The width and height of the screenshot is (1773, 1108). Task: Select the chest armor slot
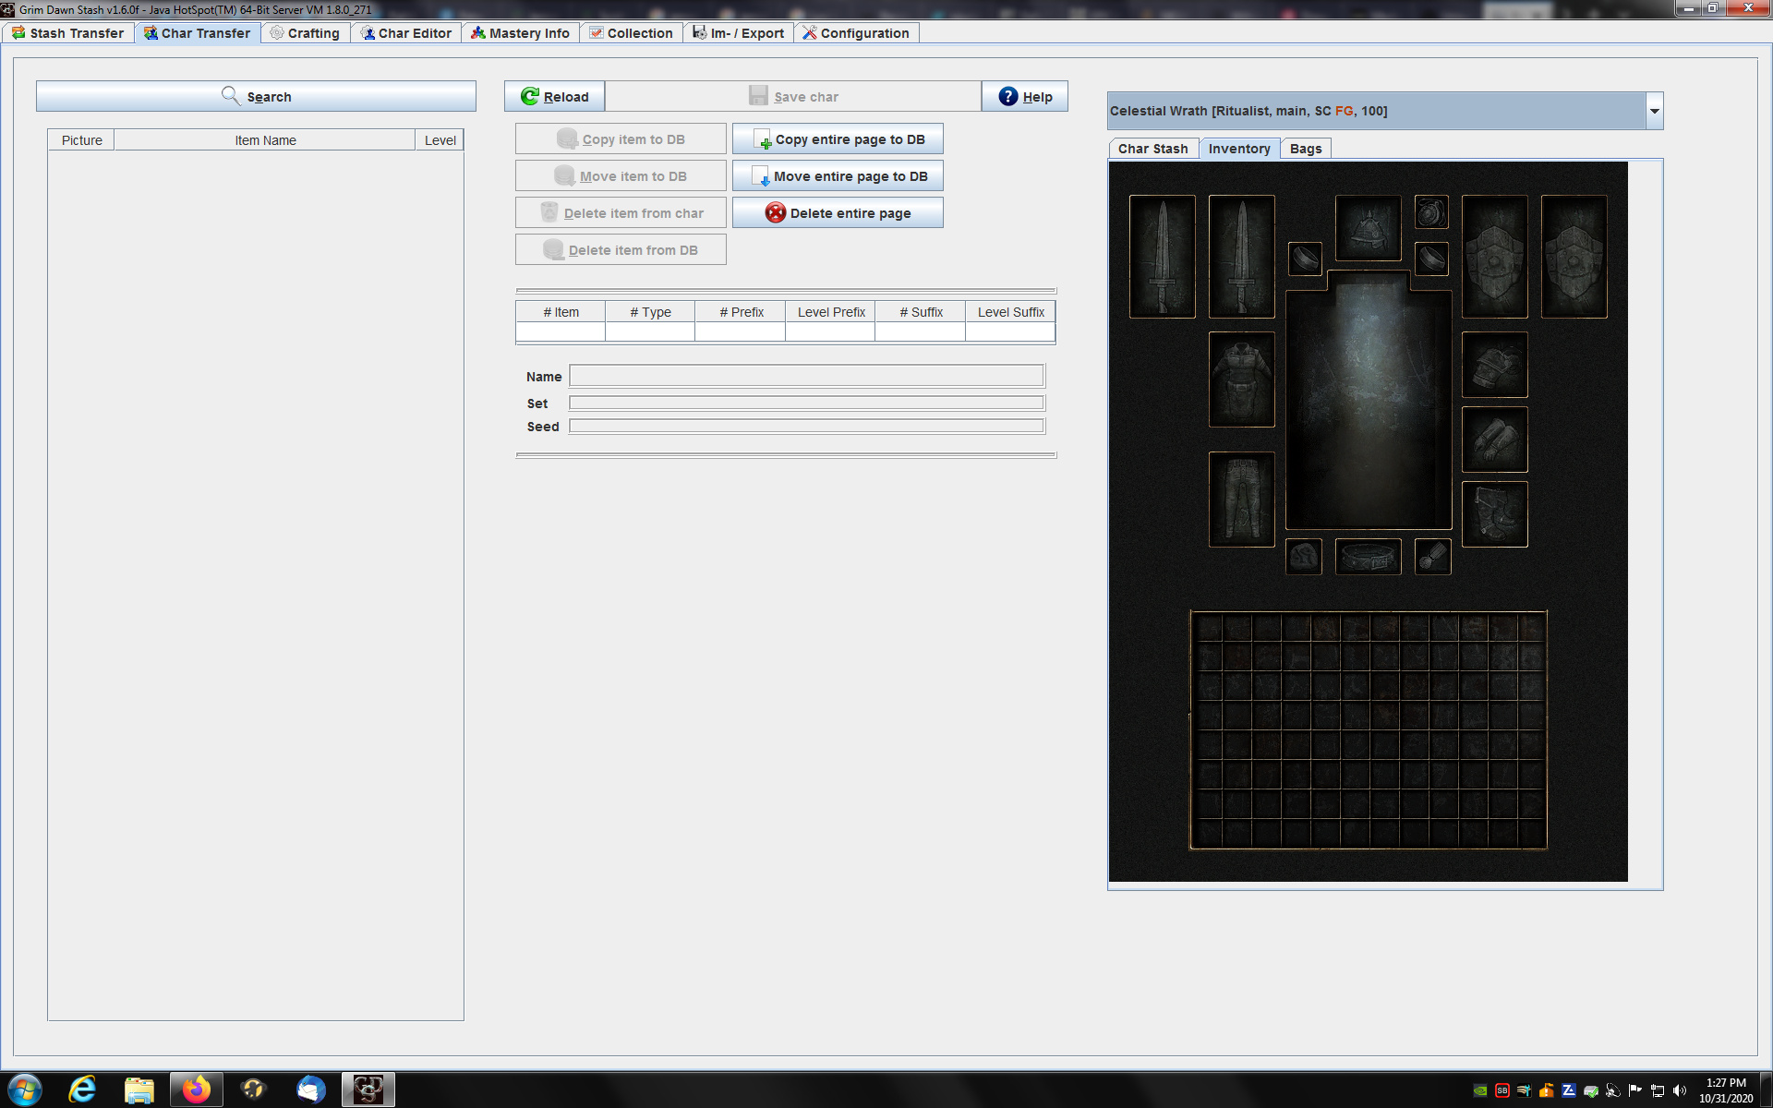click(1241, 379)
